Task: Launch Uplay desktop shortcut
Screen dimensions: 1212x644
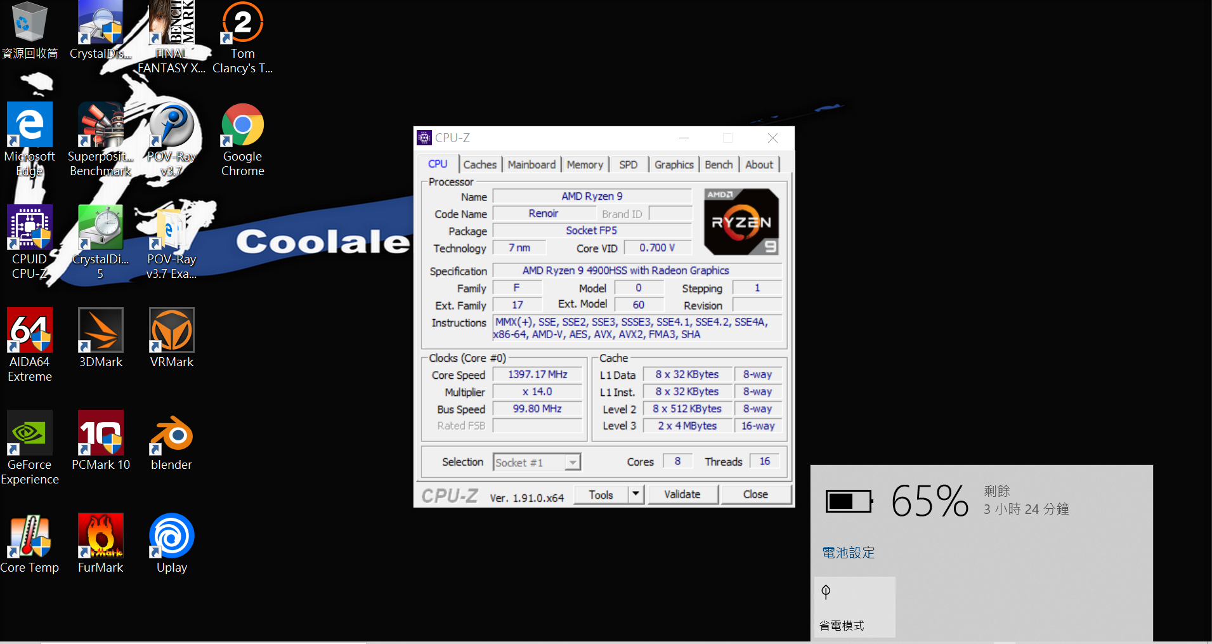Action: pos(171,543)
